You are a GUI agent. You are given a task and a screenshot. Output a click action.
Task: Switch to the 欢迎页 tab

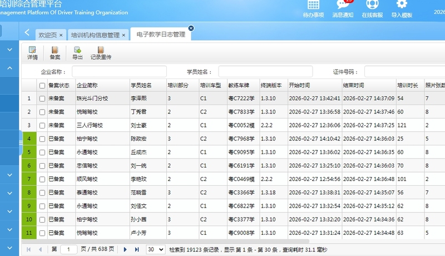pyautogui.click(x=48, y=35)
